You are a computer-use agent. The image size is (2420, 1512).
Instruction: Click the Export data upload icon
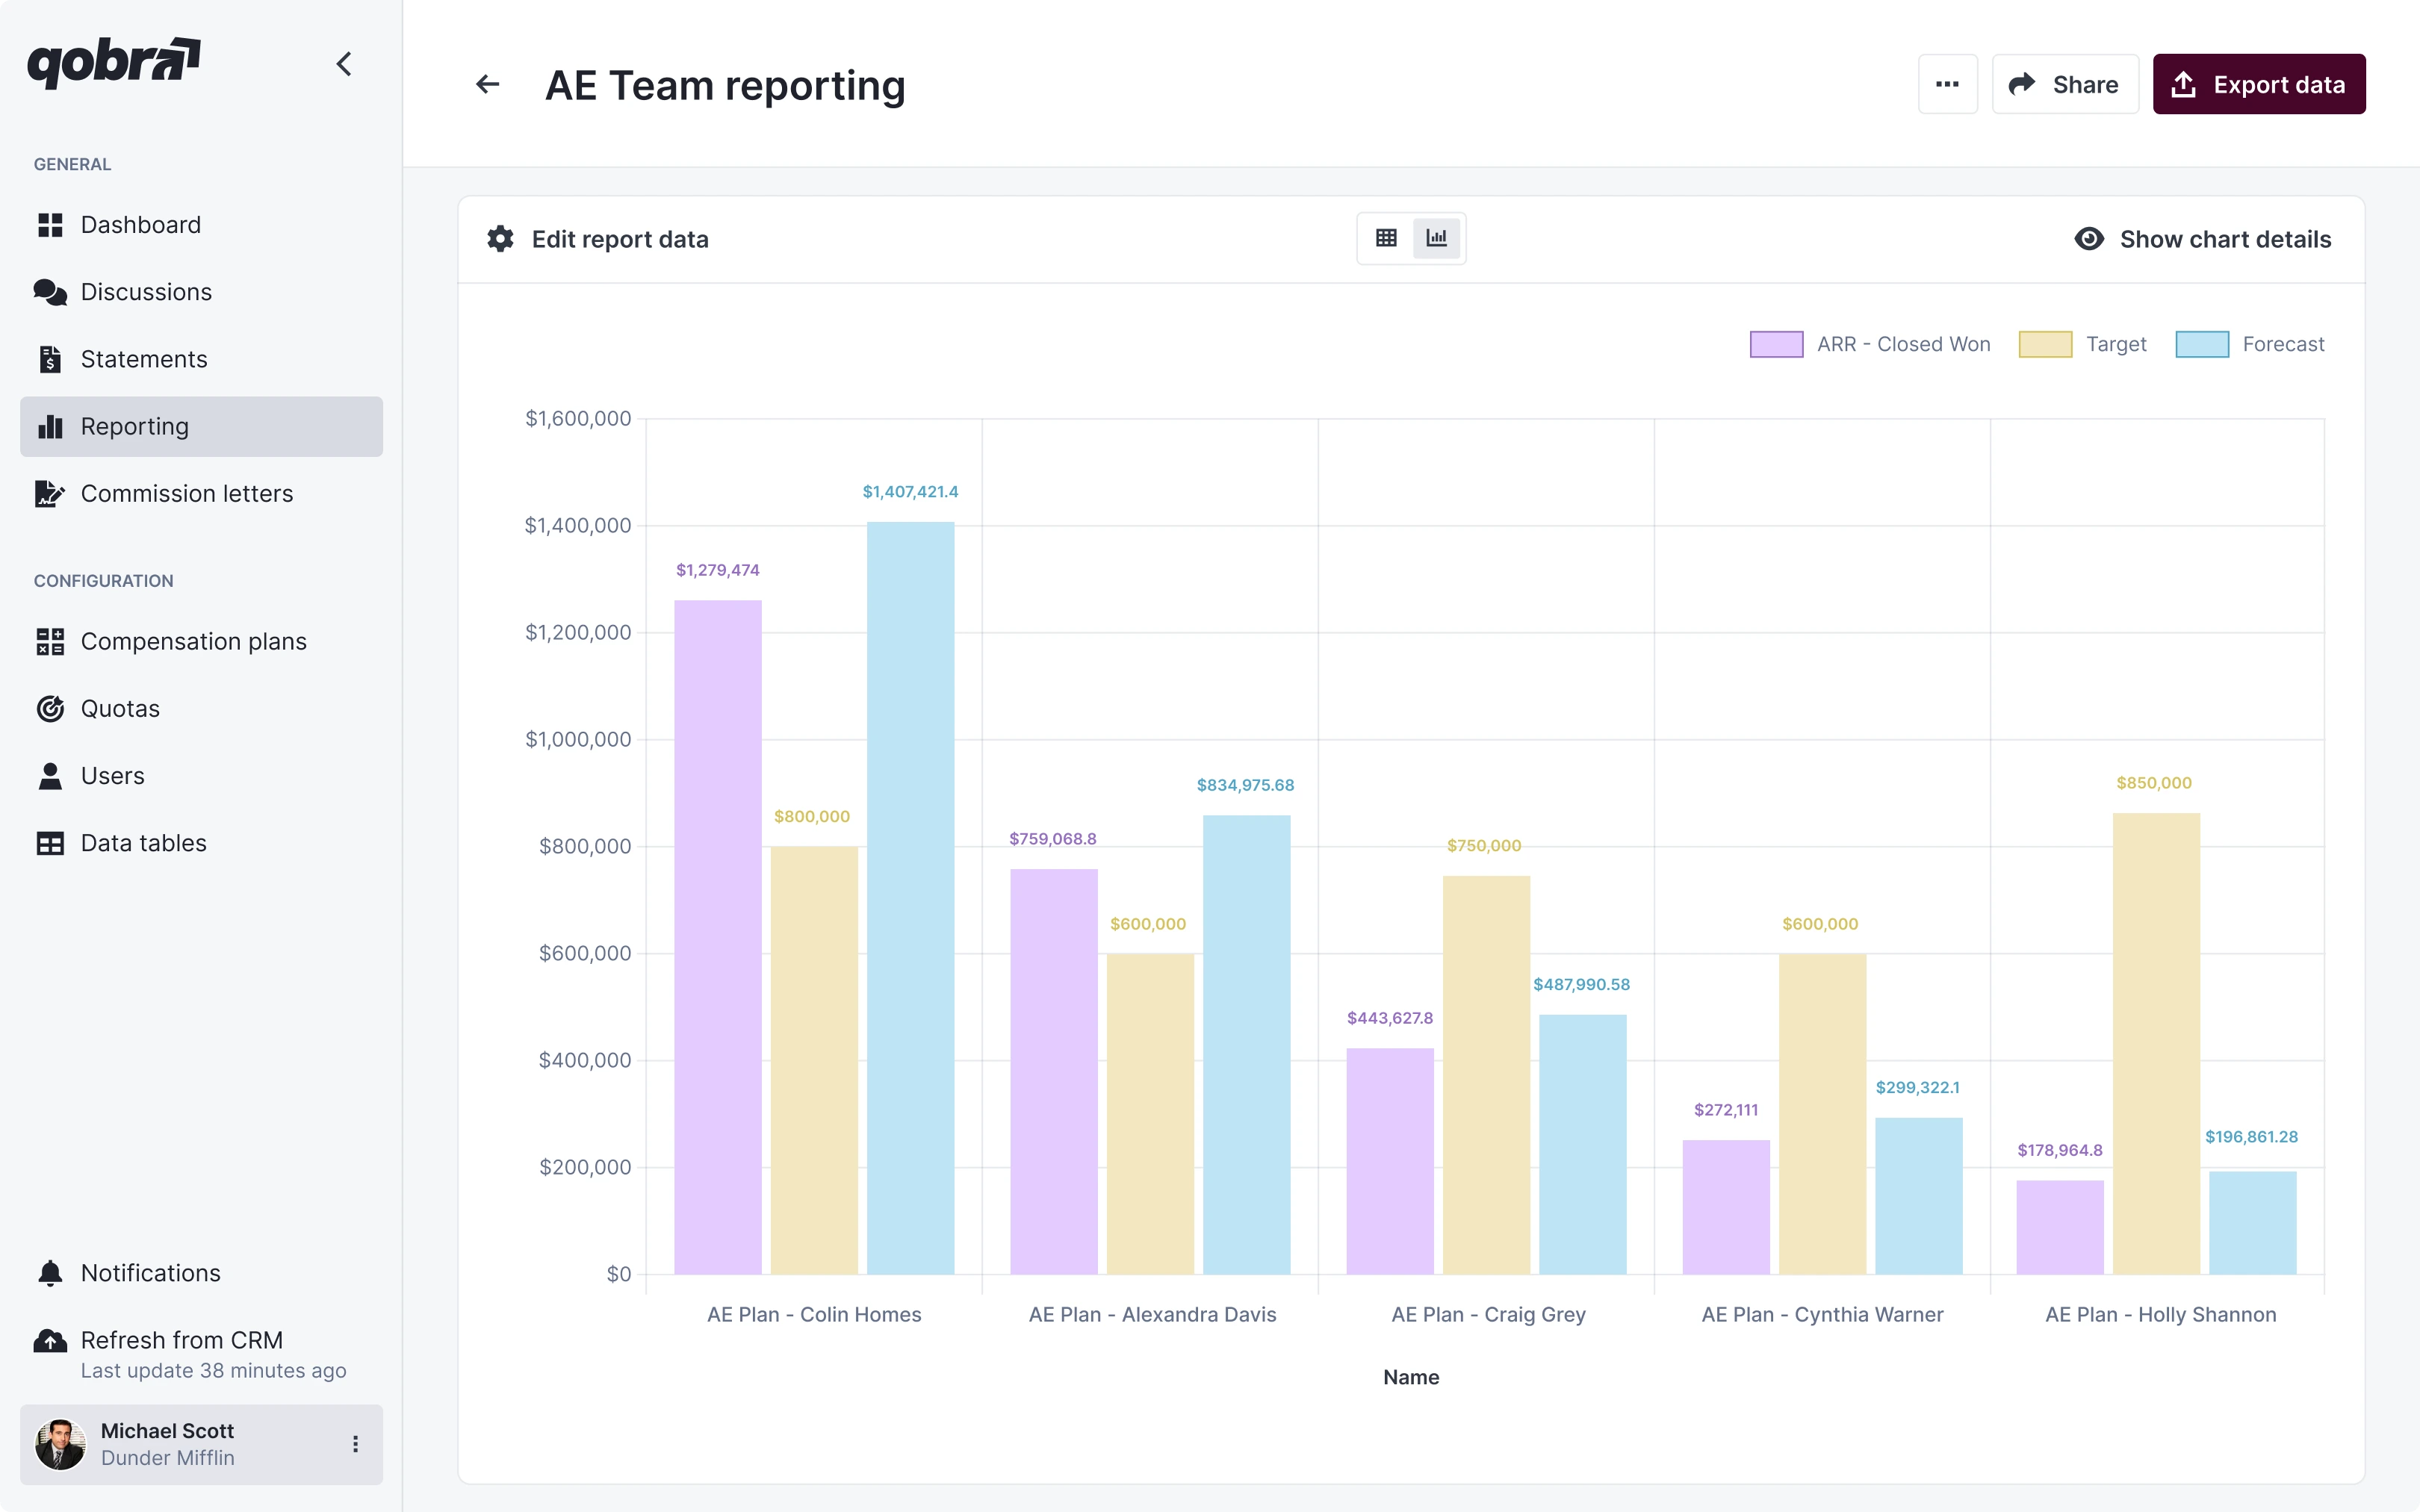tap(2184, 84)
